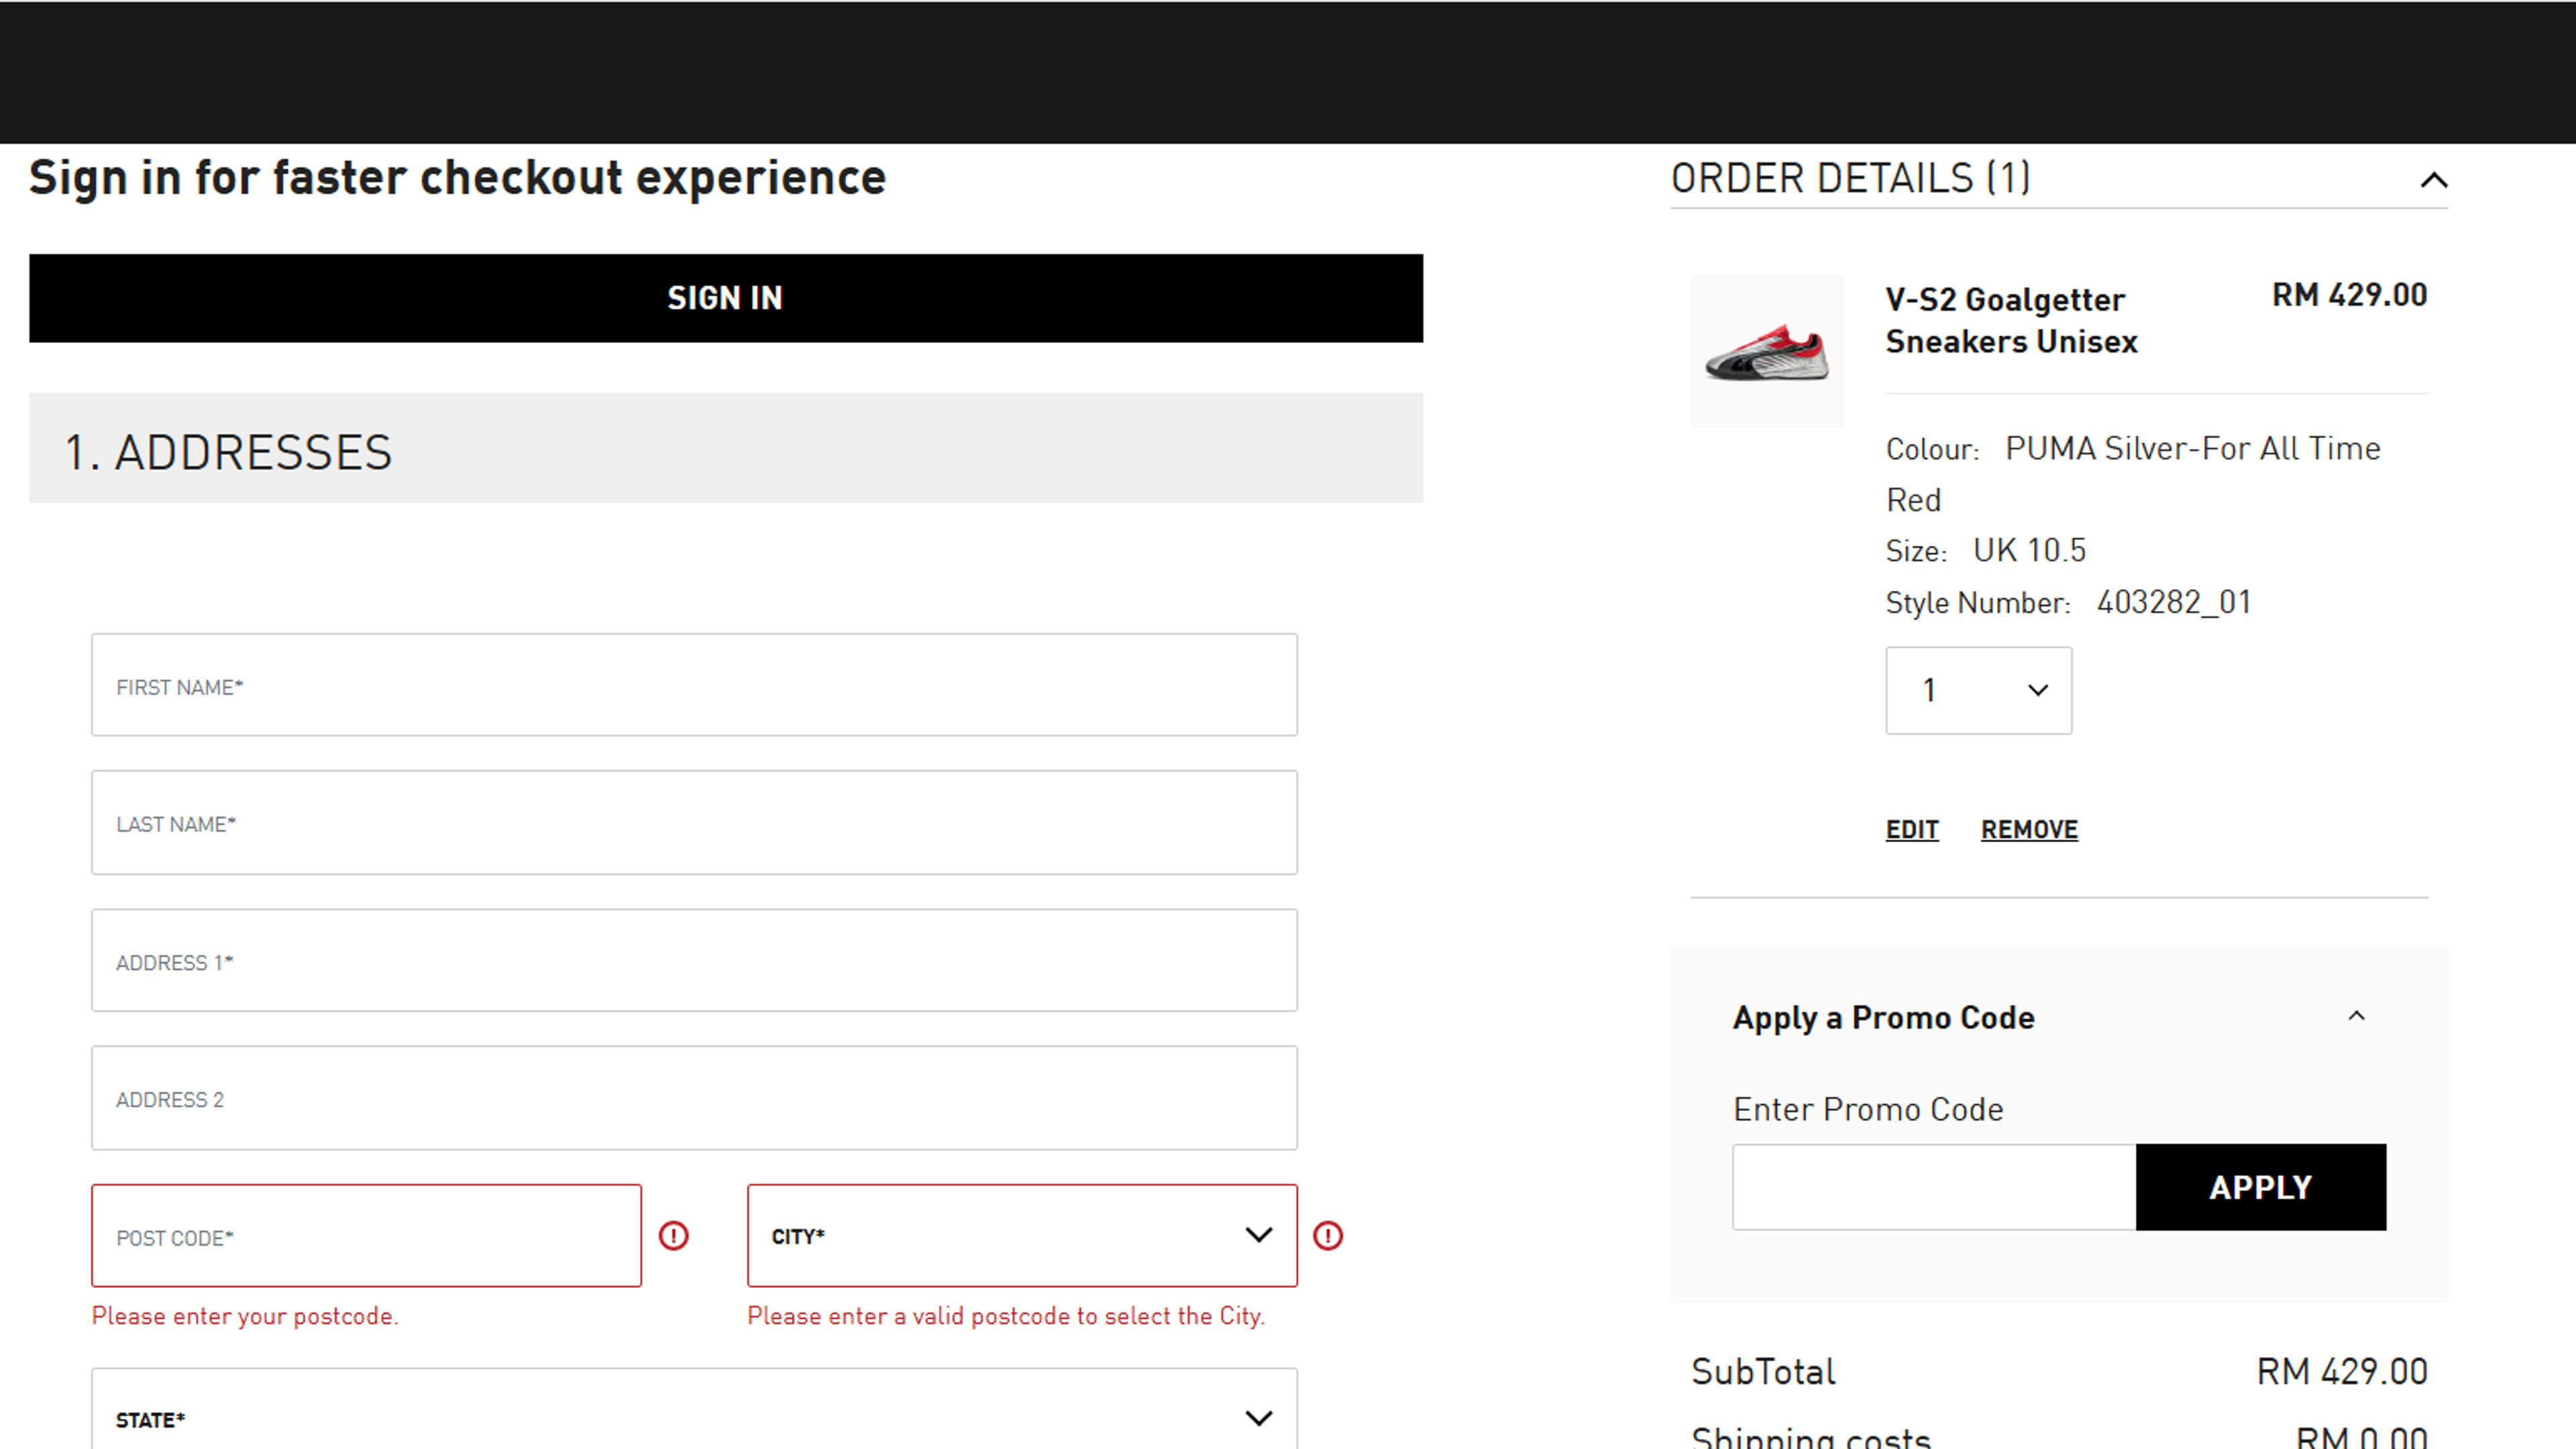Click the Sign In button

(x=726, y=298)
